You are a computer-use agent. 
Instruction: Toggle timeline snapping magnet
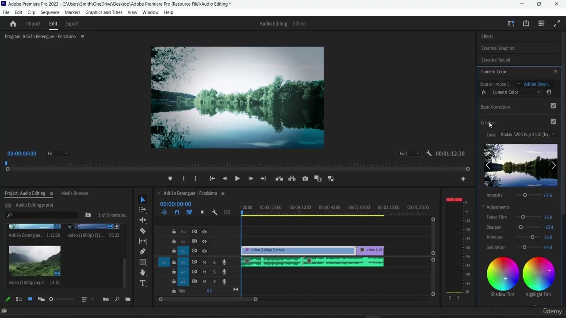(177, 212)
